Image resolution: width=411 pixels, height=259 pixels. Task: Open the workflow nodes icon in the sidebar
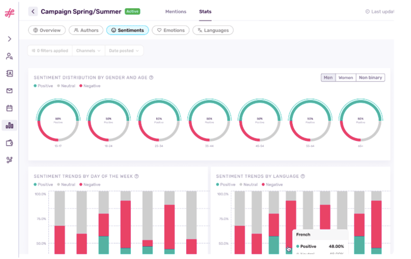[x=9, y=160]
